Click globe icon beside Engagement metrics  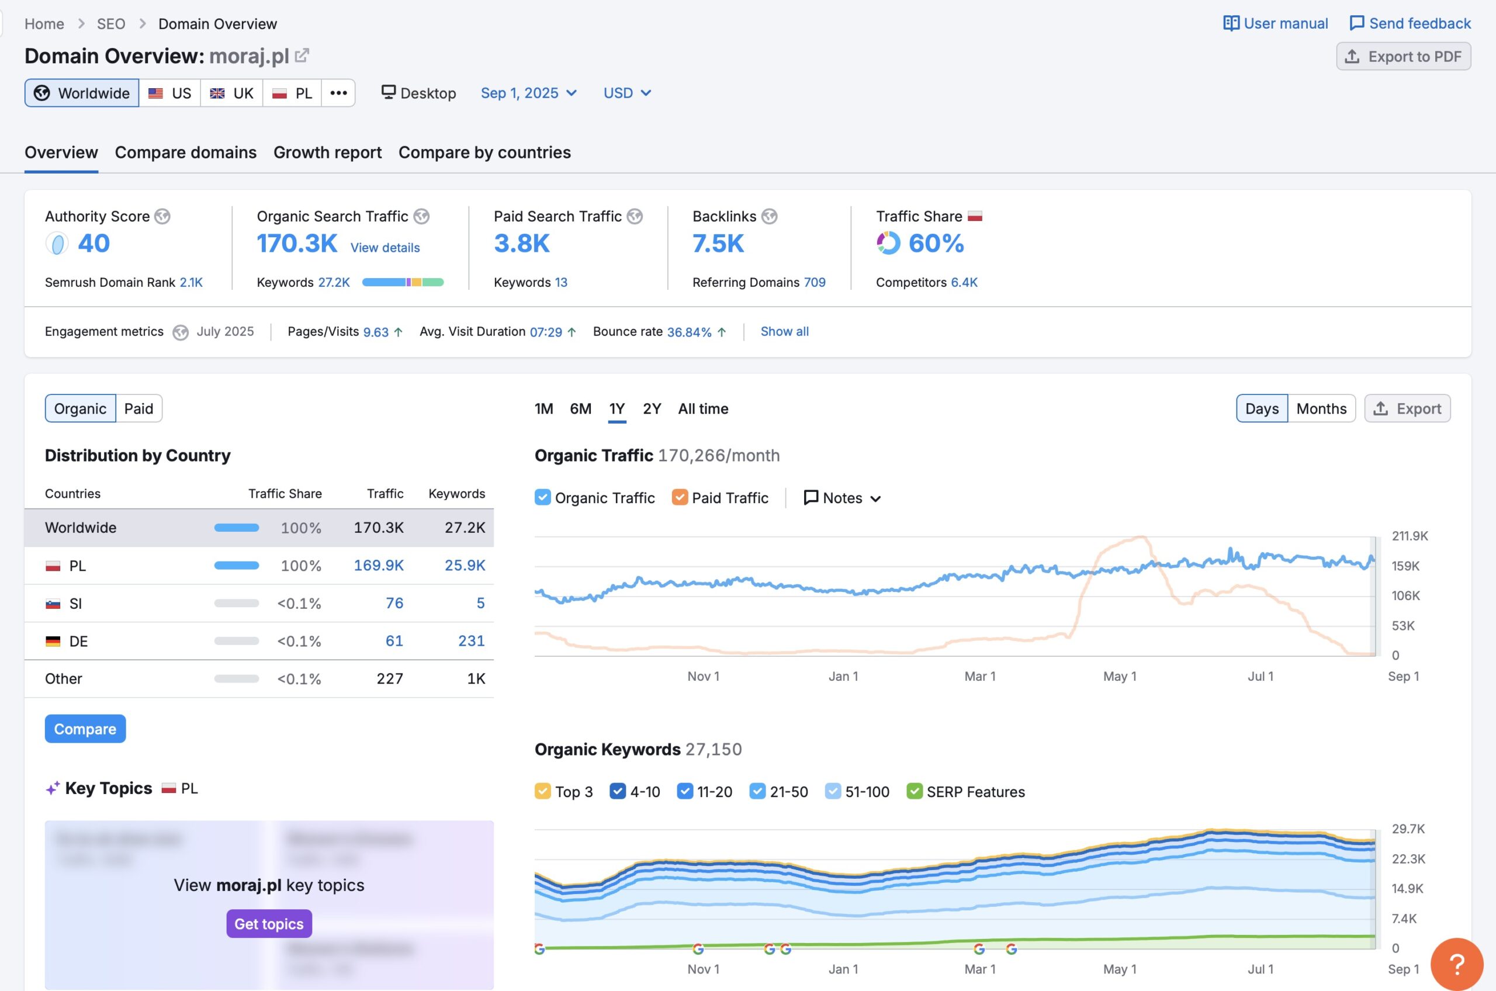point(180,332)
